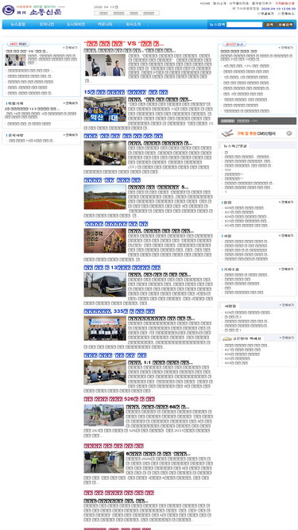Viewport: 298px width, 530px height.
Task: Open the red tulip field thumbnail
Action: (105, 197)
